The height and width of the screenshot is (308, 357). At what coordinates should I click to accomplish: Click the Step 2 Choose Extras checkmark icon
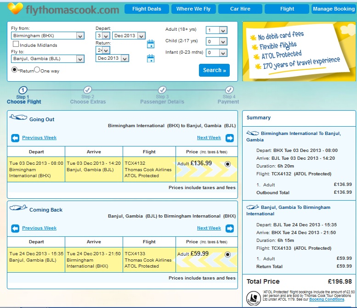point(88,90)
